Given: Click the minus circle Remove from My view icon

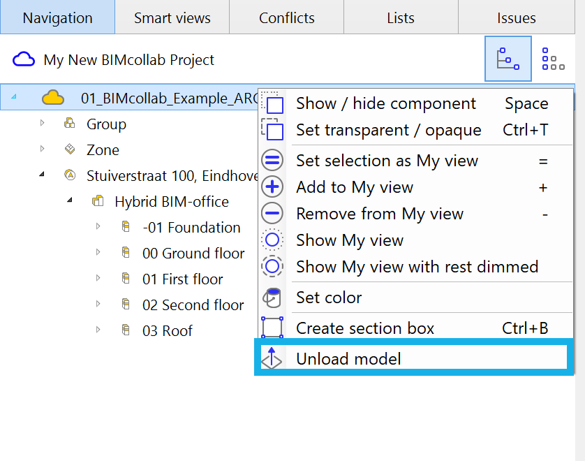Looking at the screenshot, I should coord(272,213).
